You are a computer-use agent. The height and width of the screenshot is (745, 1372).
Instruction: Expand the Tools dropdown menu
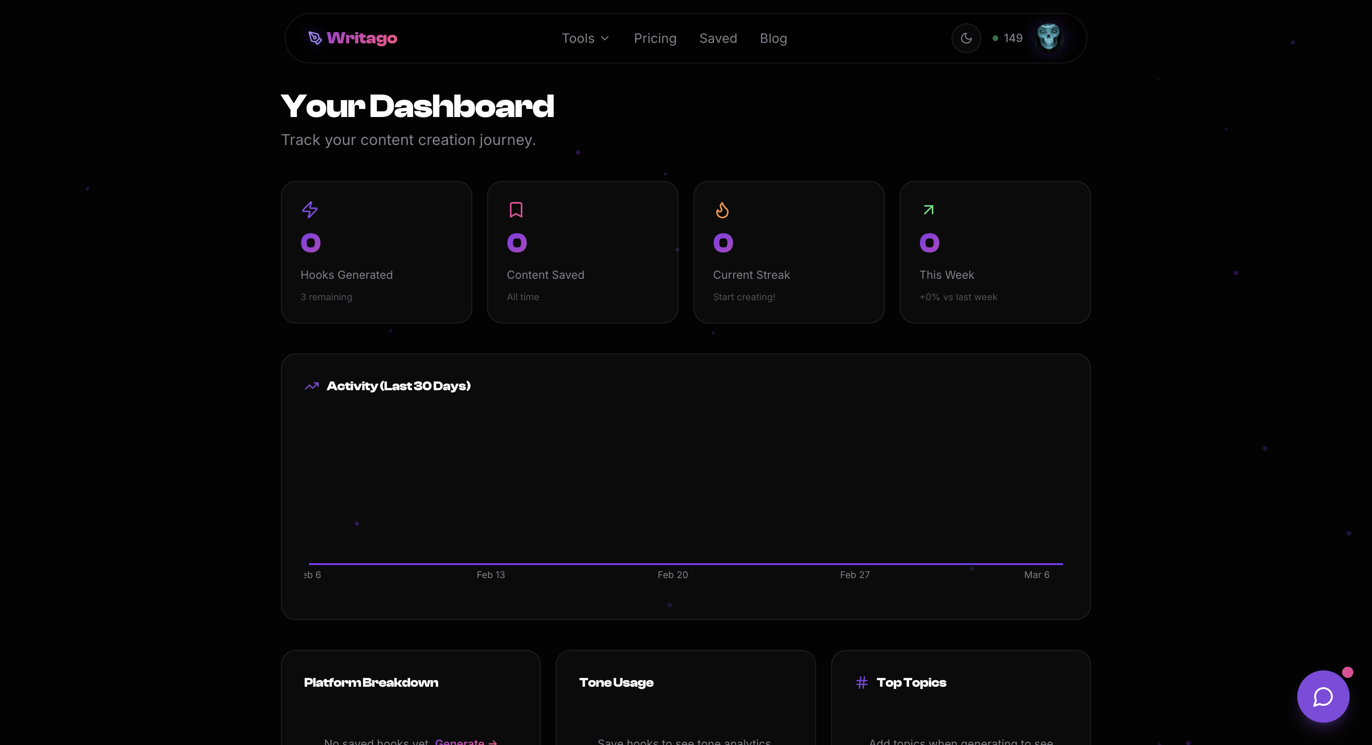pyautogui.click(x=578, y=38)
